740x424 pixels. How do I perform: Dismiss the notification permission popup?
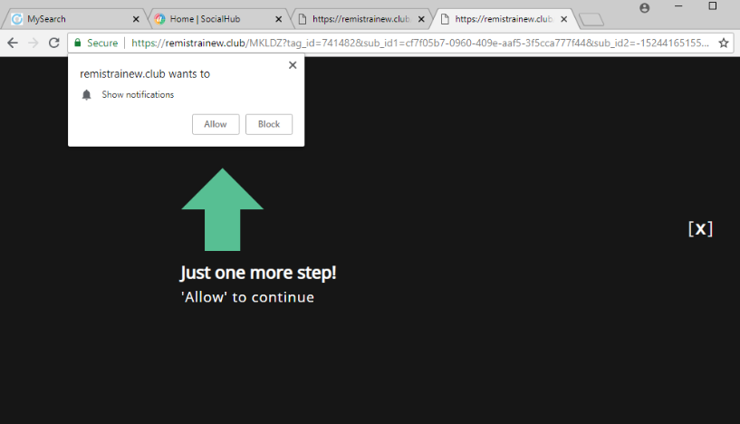coord(293,65)
